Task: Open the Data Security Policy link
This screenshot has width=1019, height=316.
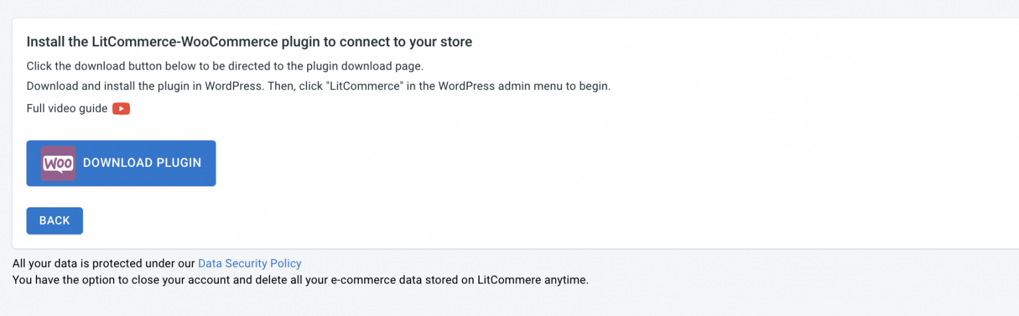Action: point(249,264)
